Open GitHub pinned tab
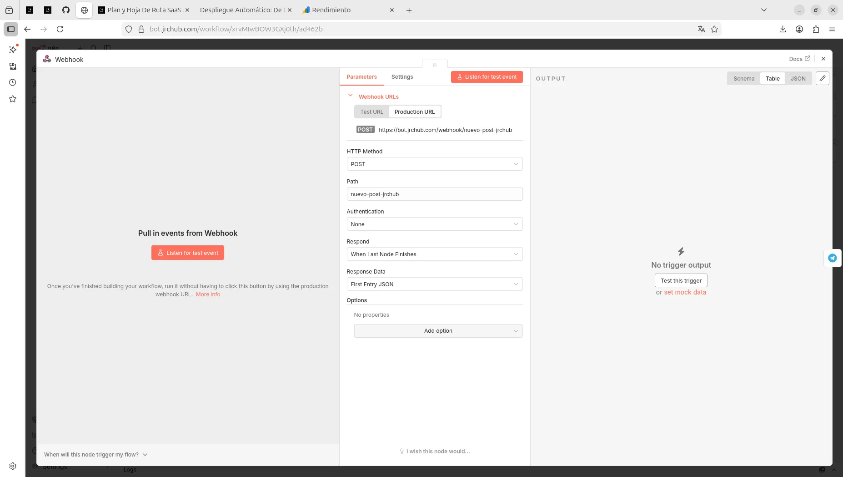Viewport: 843px width, 477px height. pyautogui.click(x=66, y=10)
